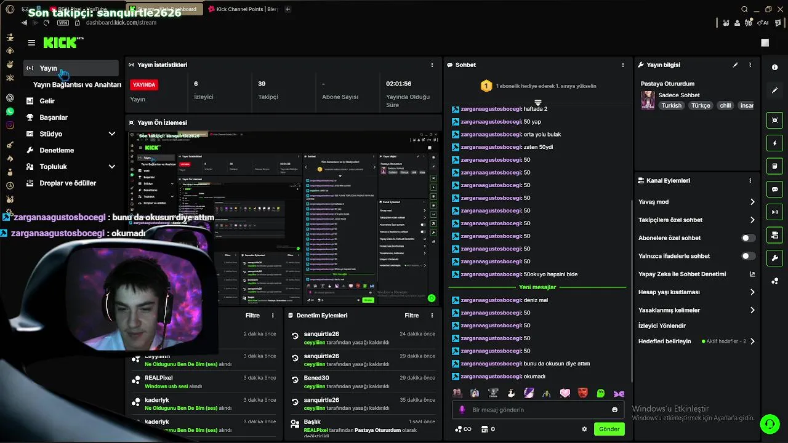The width and height of the screenshot is (788, 443).
Task: Click the purple microphone icon in chat input
Action: click(462, 410)
